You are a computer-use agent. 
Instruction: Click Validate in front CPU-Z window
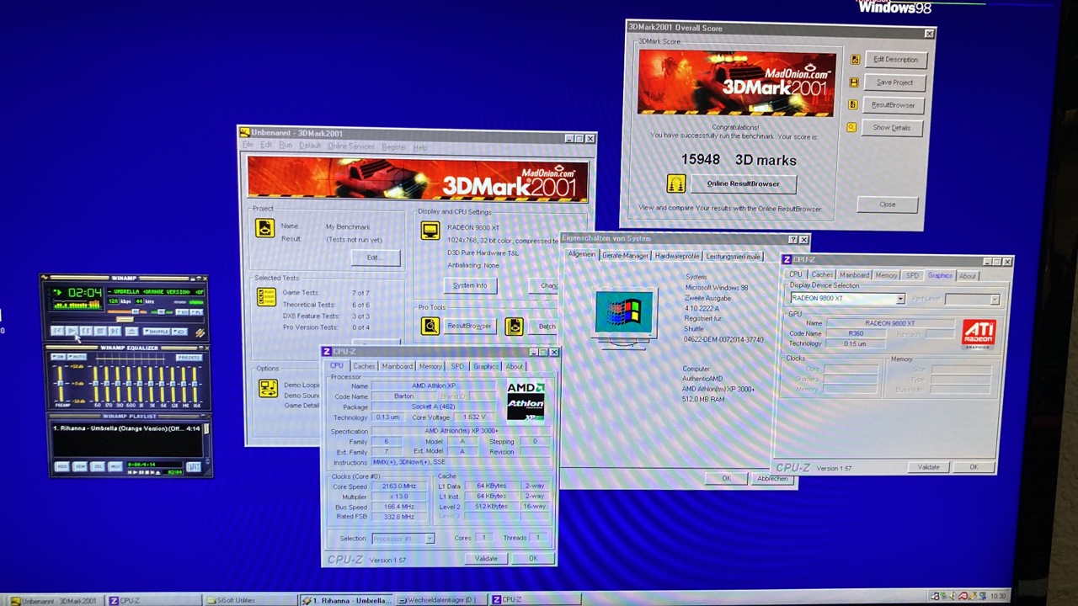click(486, 558)
